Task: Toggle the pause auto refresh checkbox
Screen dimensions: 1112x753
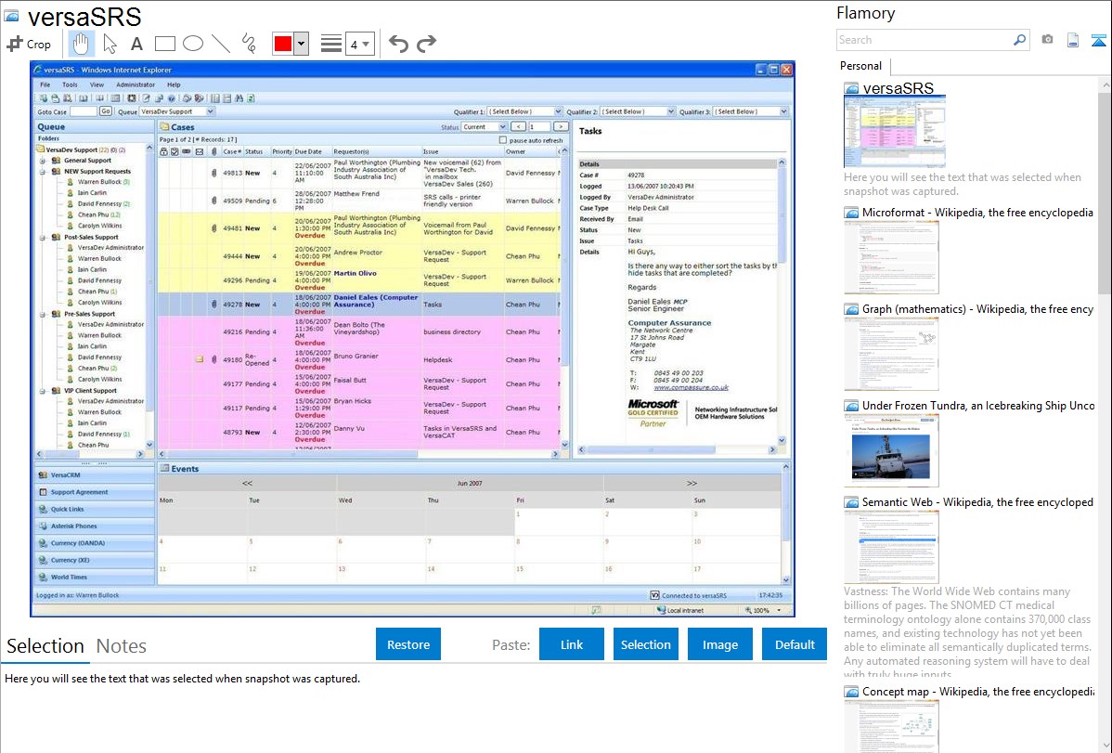Action: point(502,140)
